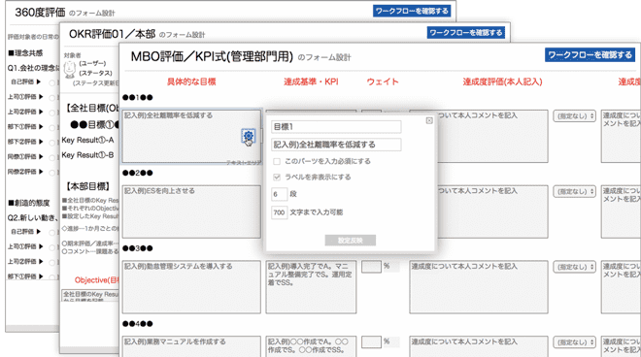This screenshot has height=357, width=641.
Task: Click 'Key Result①-A' in OKR window
Action: (x=87, y=140)
